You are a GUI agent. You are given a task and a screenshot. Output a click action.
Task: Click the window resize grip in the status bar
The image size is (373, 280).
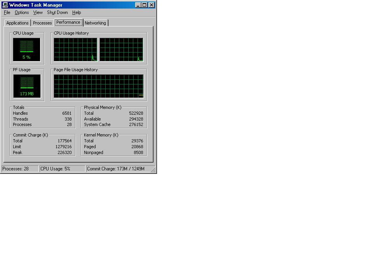(153, 170)
